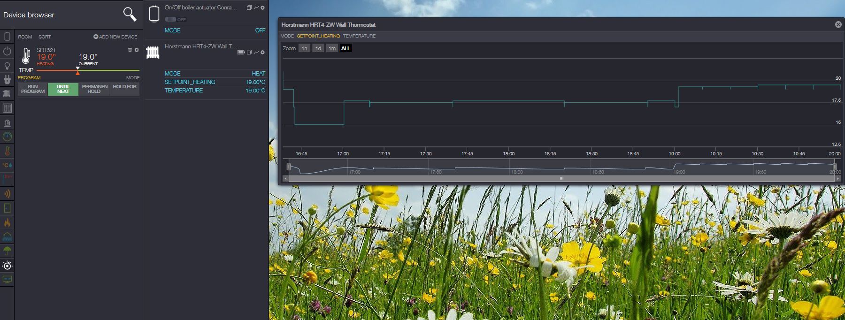The image size is (845, 320).
Task: Open the Room filter dropdown
Action: [25, 37]
